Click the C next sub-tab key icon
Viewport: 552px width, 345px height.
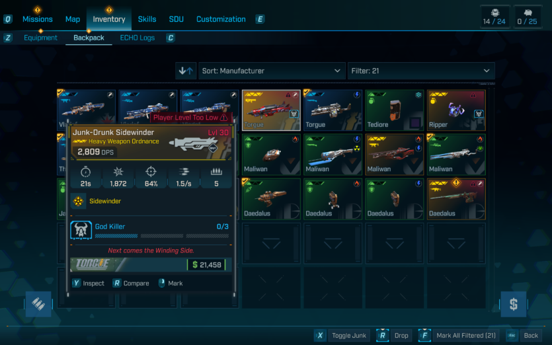(171, 38)
